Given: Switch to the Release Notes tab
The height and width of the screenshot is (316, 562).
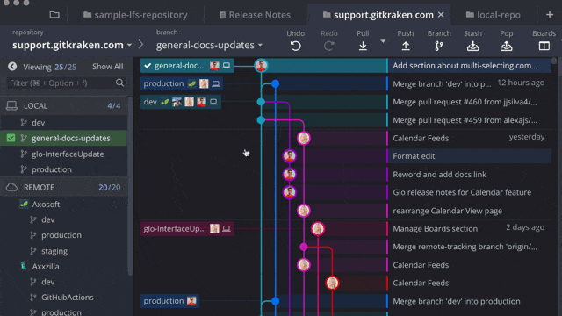Looking at the screenshot, I should 255,15.
